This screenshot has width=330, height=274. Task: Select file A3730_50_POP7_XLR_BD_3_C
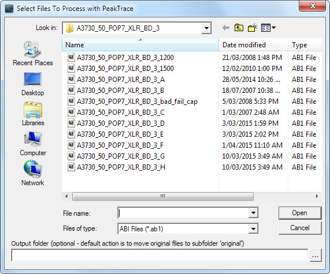[121, 112]
